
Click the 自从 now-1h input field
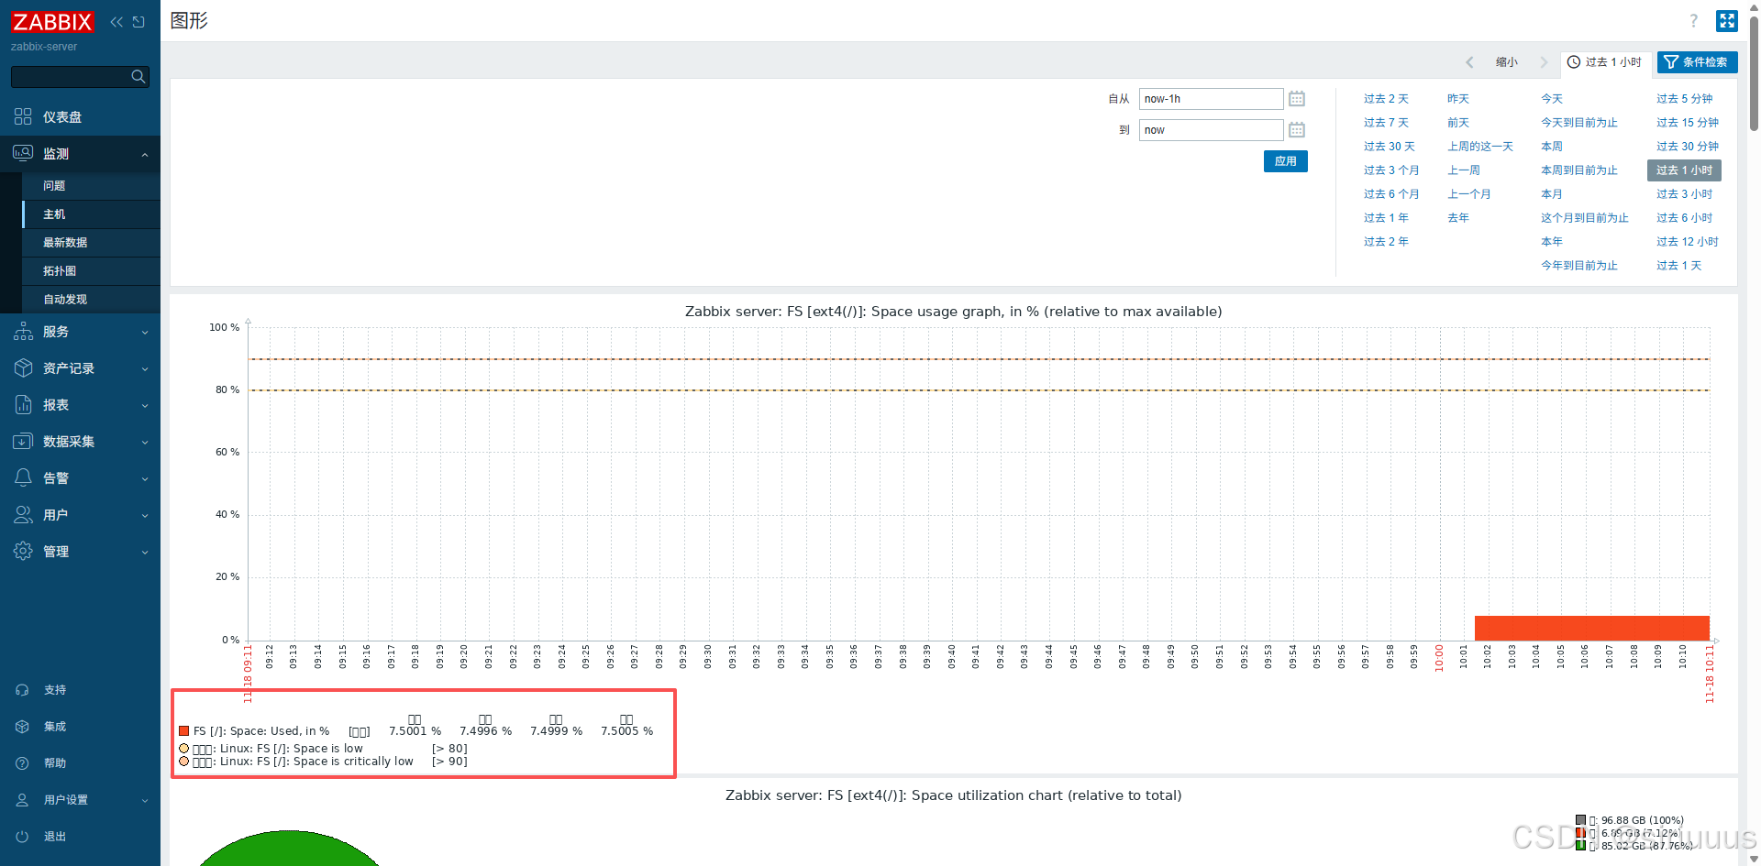tap(1211, 99)
